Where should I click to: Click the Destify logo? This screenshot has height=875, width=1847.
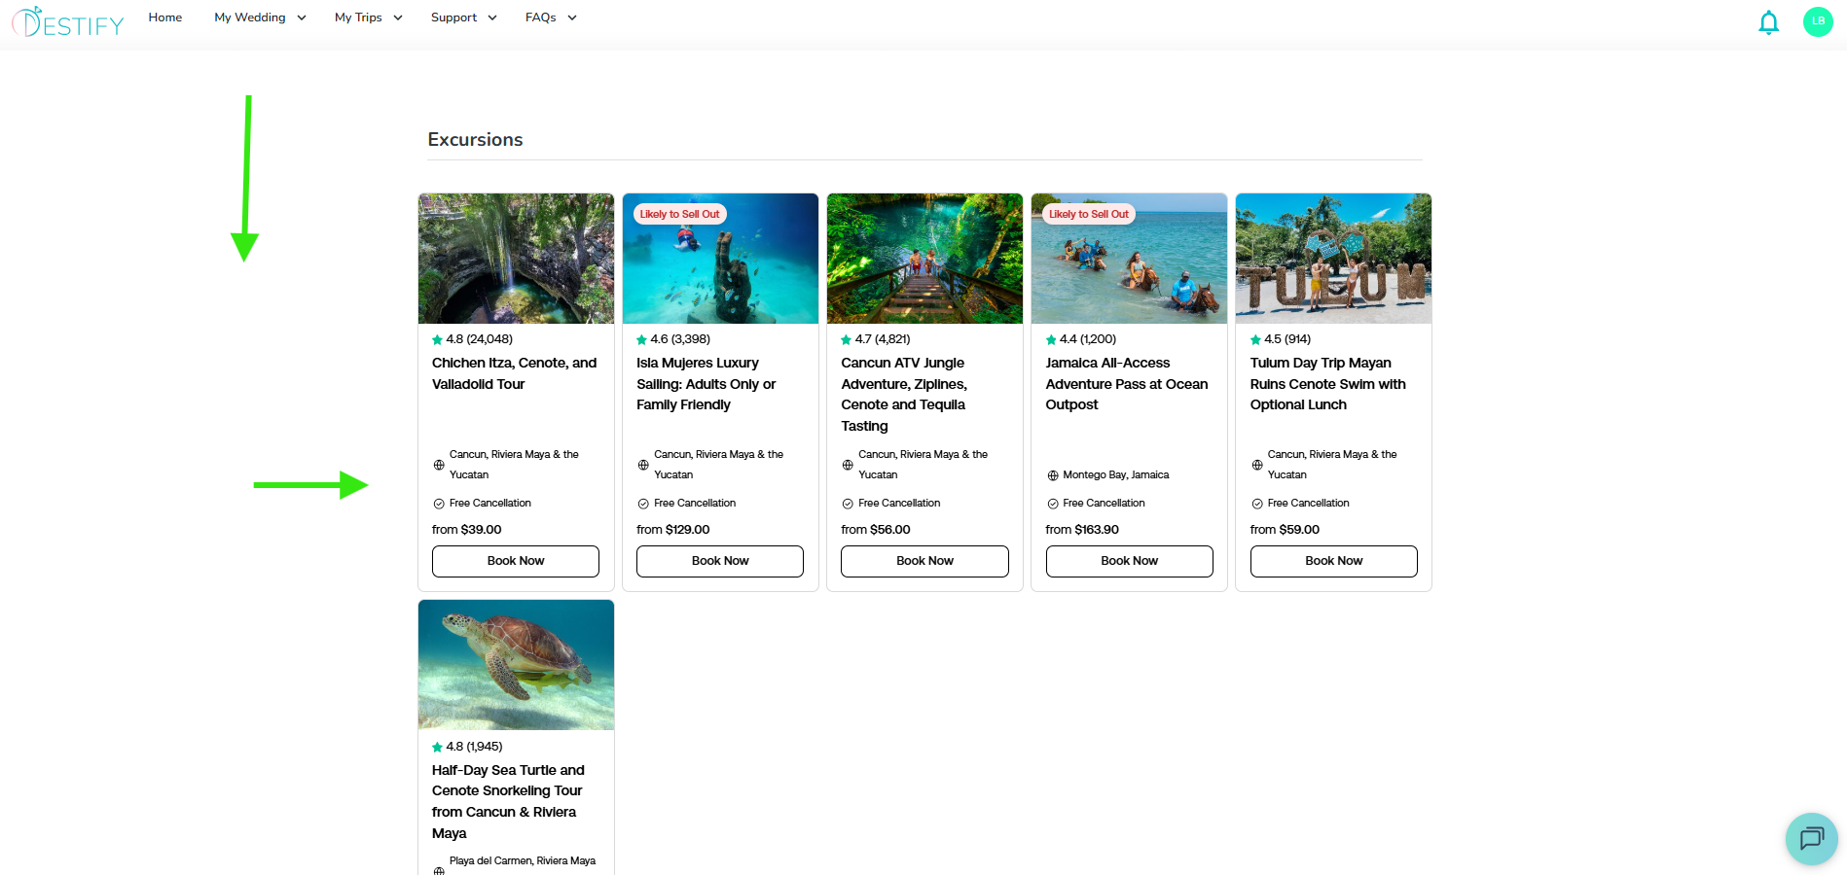tap(68, 21)
